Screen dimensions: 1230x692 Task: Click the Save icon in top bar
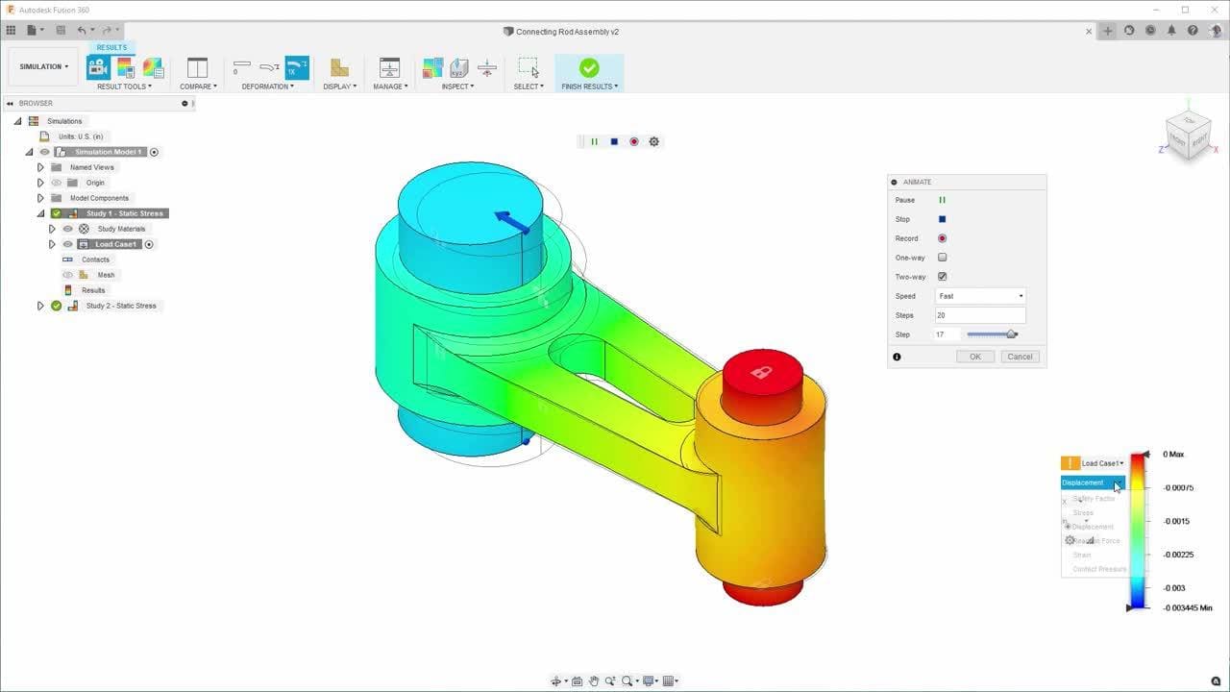pyautogui.click(x=60, y=31)
